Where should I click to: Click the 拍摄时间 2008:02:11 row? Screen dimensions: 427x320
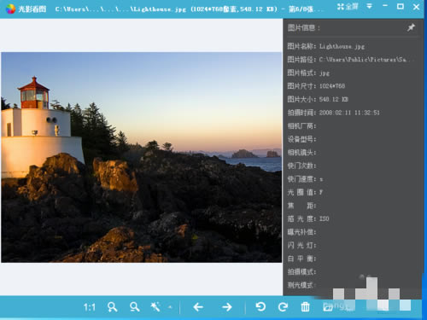pyautogui.click(x=333, y=113)
